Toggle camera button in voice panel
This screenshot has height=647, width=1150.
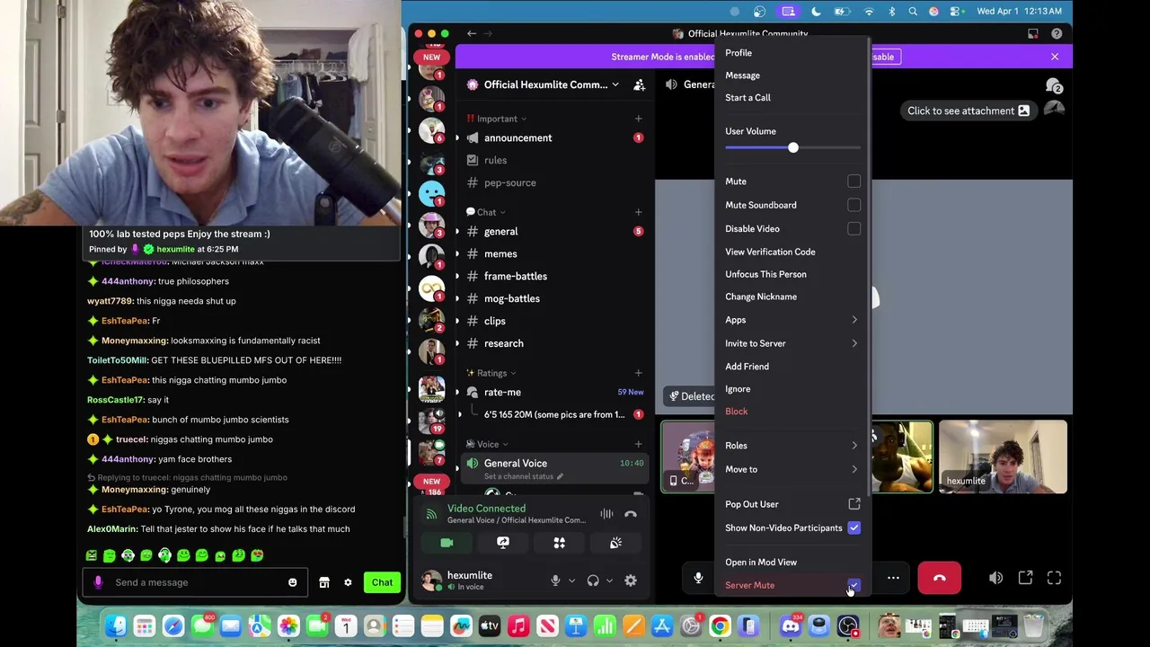click(447, 543)
